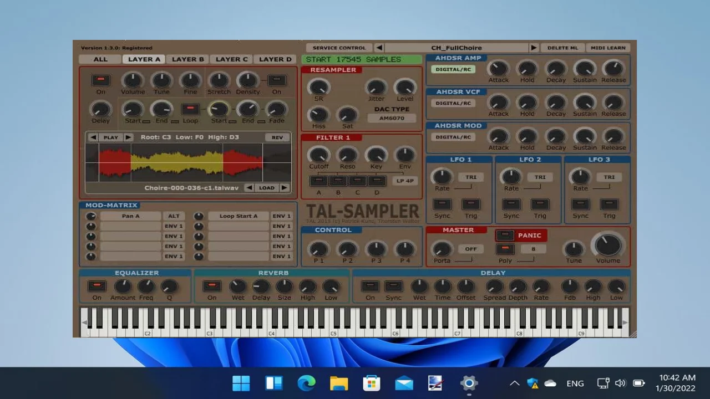Toggle the Stretch On switch
This screenshot has width=710, height=399.
[x=276, y=80]
